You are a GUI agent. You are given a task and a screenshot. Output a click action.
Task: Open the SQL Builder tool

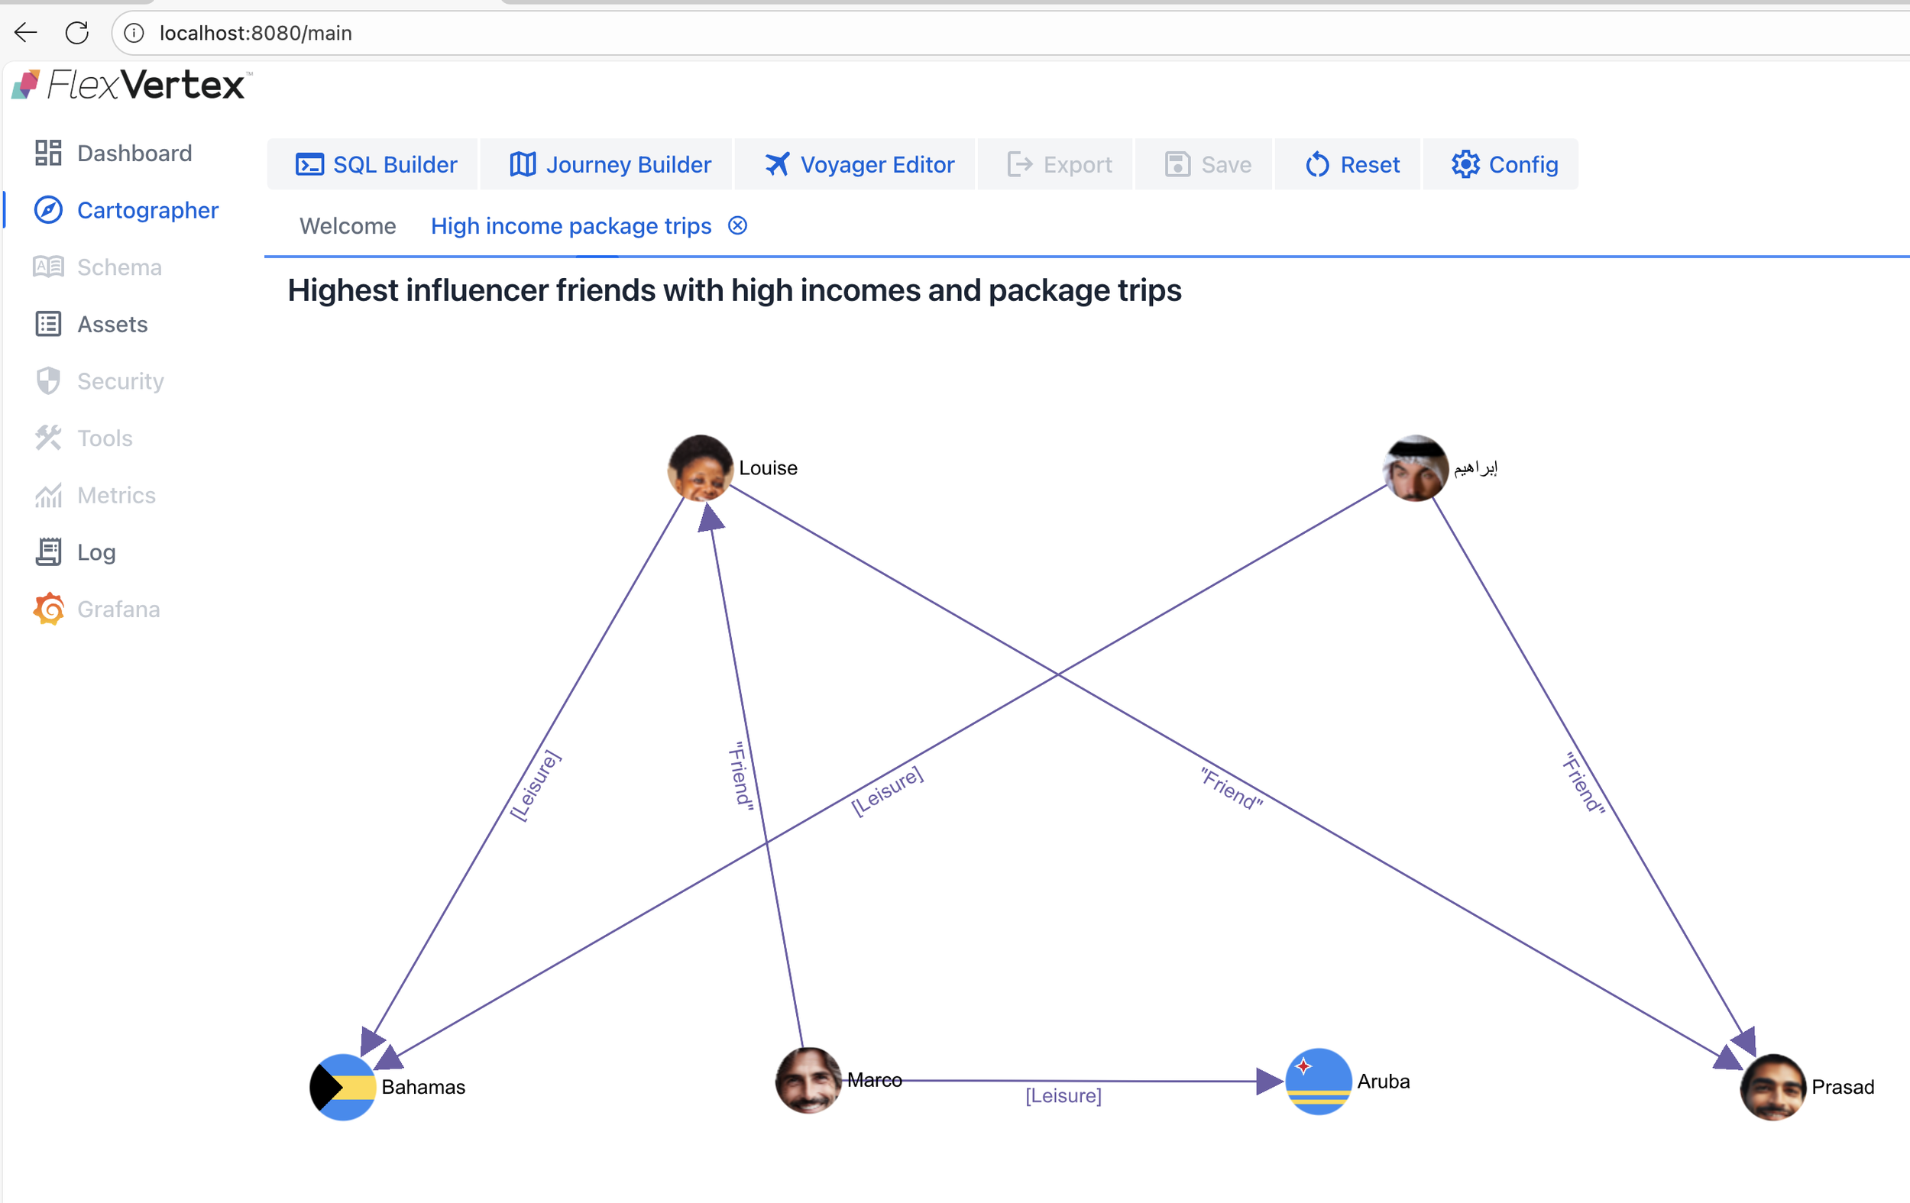pos(375,164)
